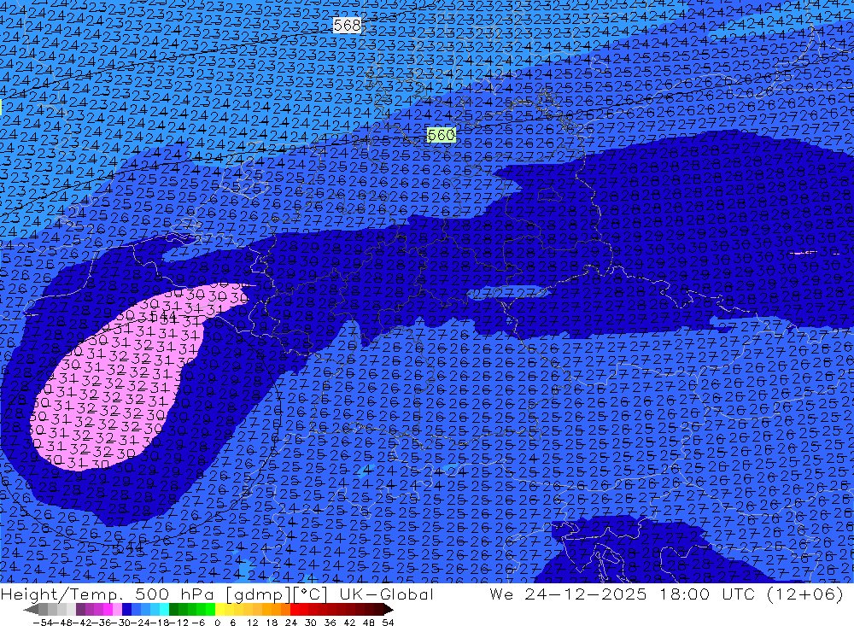Click the dark blue swatch in legend
Screen dimensions: 854x626
click(x=126, y=610)
